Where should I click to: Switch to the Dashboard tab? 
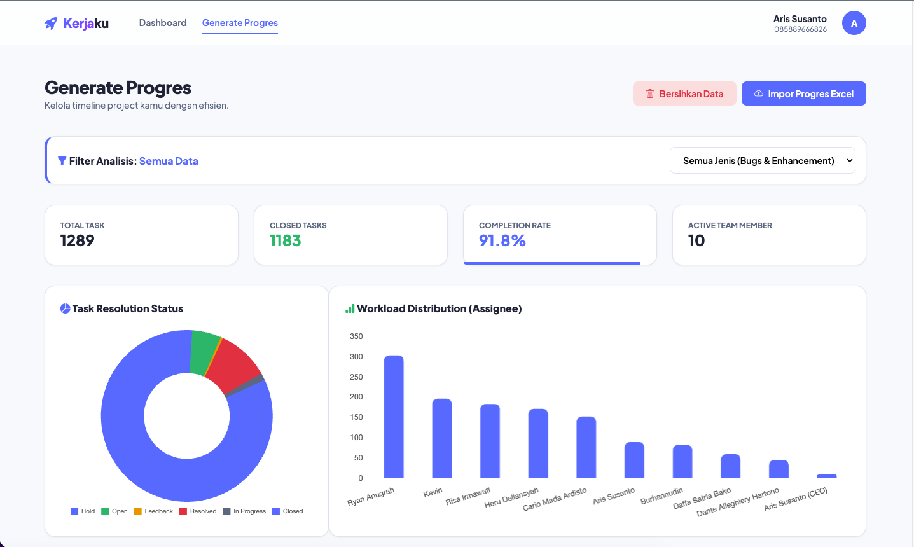click(x=163, y=22)
